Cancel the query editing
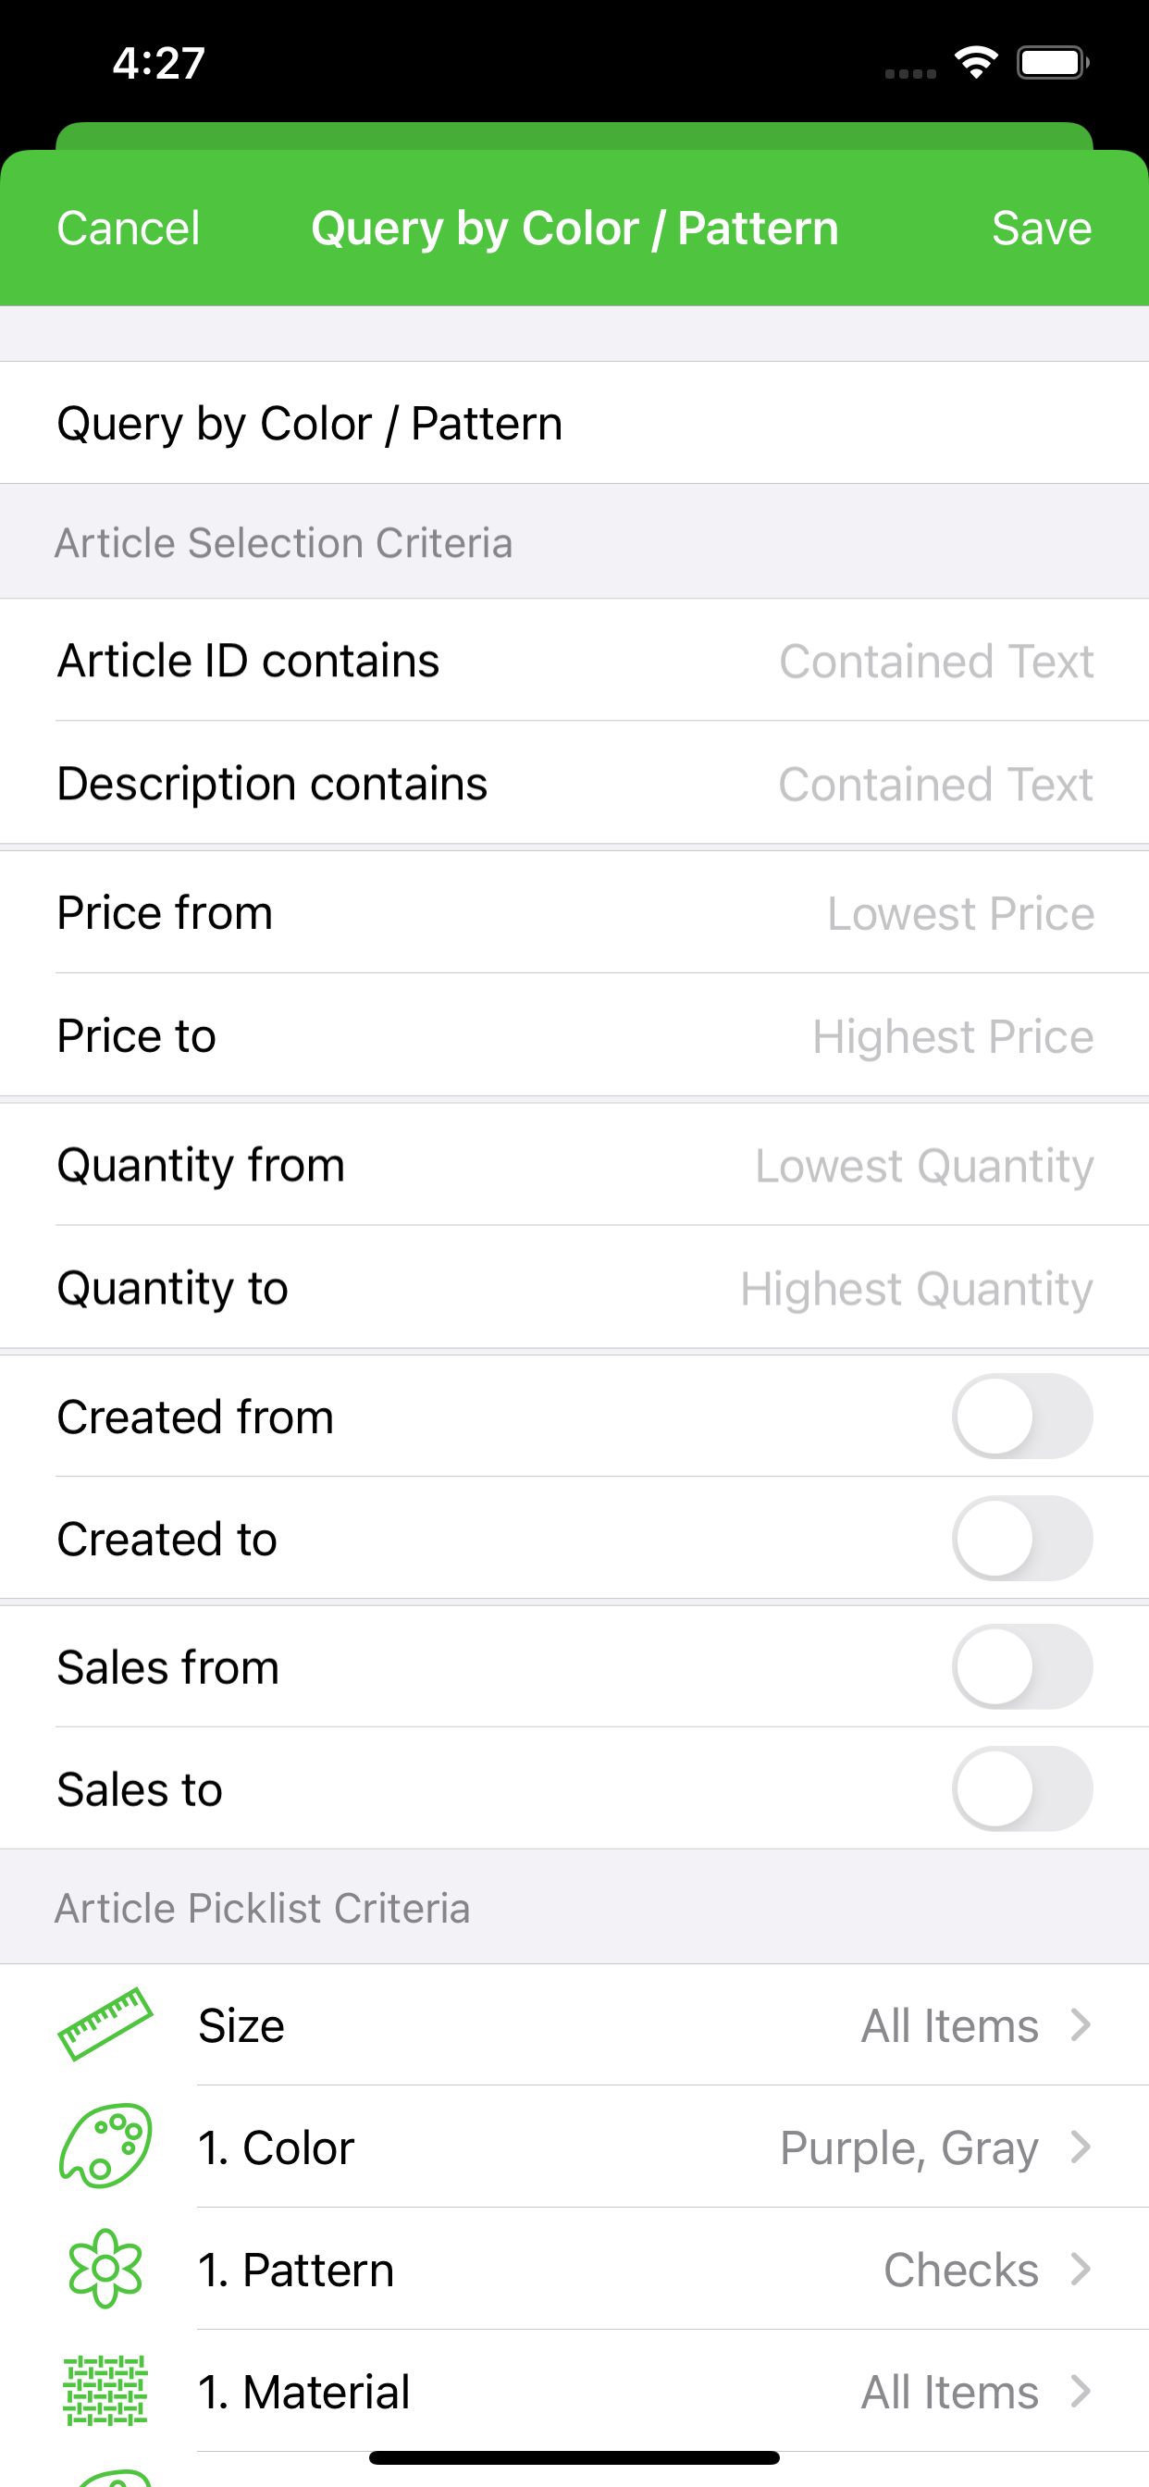The width and height of the screenshot is (1149, 2487). [x=129, y=229]
